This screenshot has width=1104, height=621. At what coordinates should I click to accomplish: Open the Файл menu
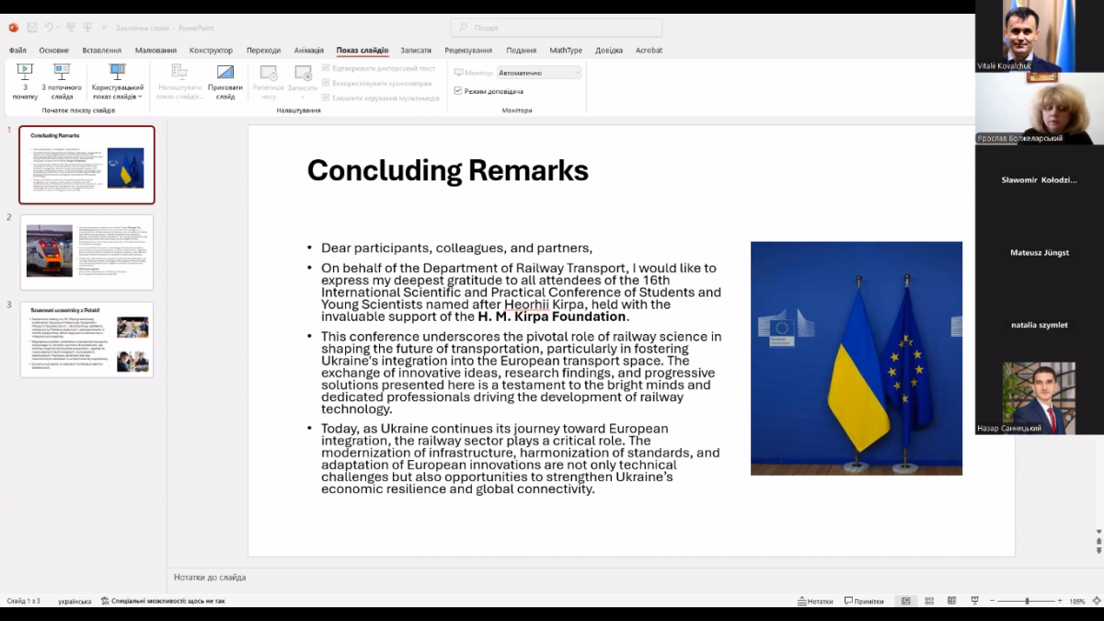tap(17, 51)
